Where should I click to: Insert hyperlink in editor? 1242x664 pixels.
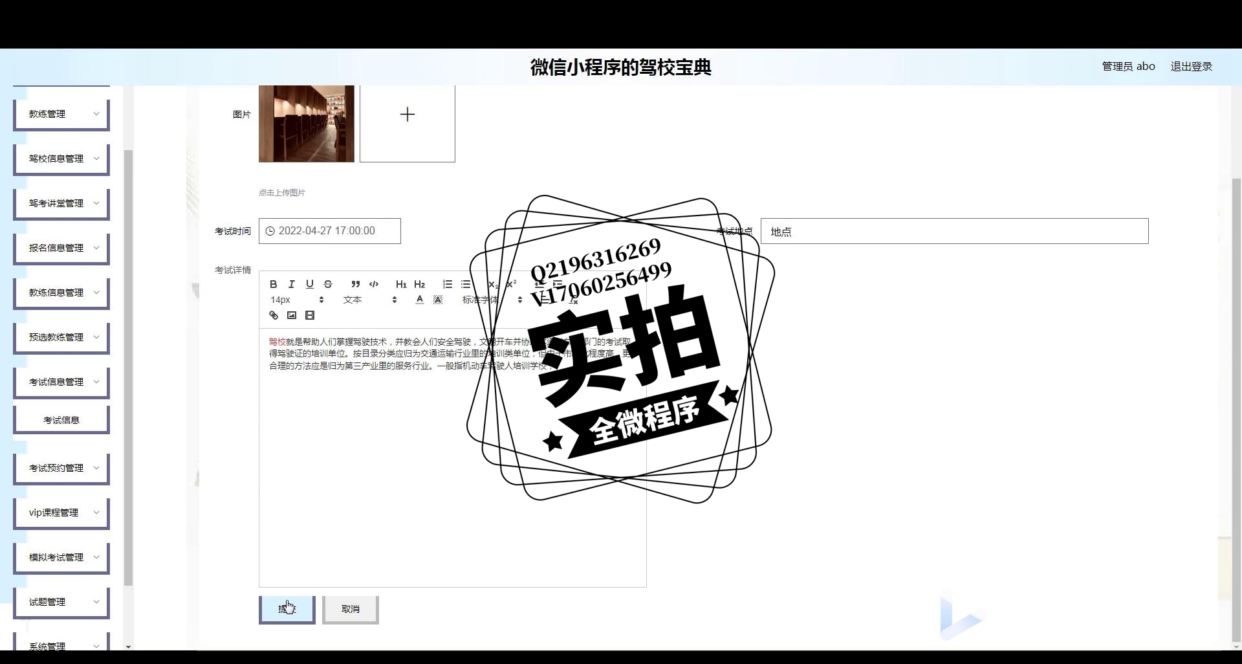point(274,315)
